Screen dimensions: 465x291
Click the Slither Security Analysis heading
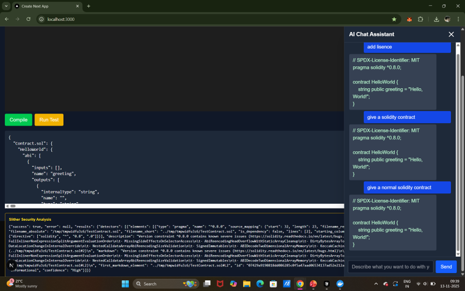pyautogui.click(x=30, y=219)
